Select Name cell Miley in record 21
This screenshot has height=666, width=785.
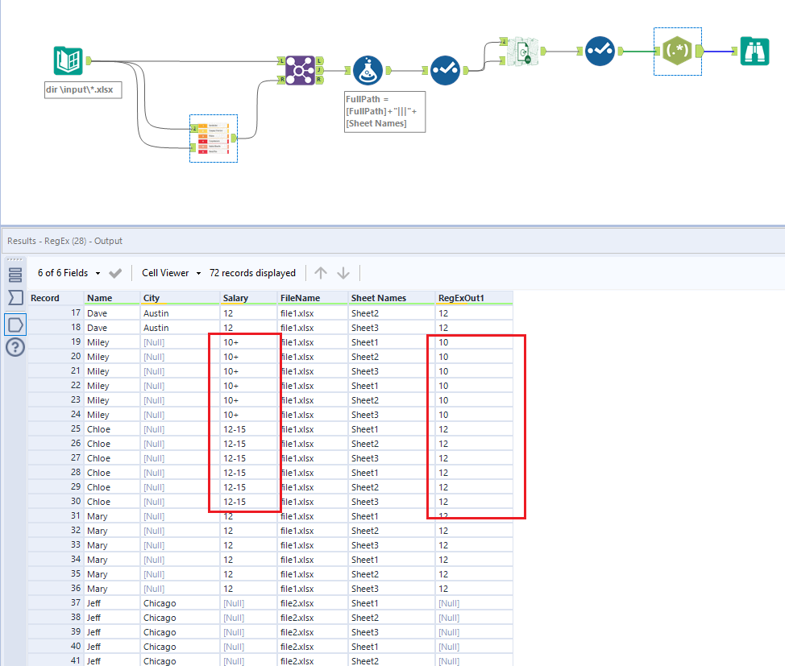coord(112,371)
